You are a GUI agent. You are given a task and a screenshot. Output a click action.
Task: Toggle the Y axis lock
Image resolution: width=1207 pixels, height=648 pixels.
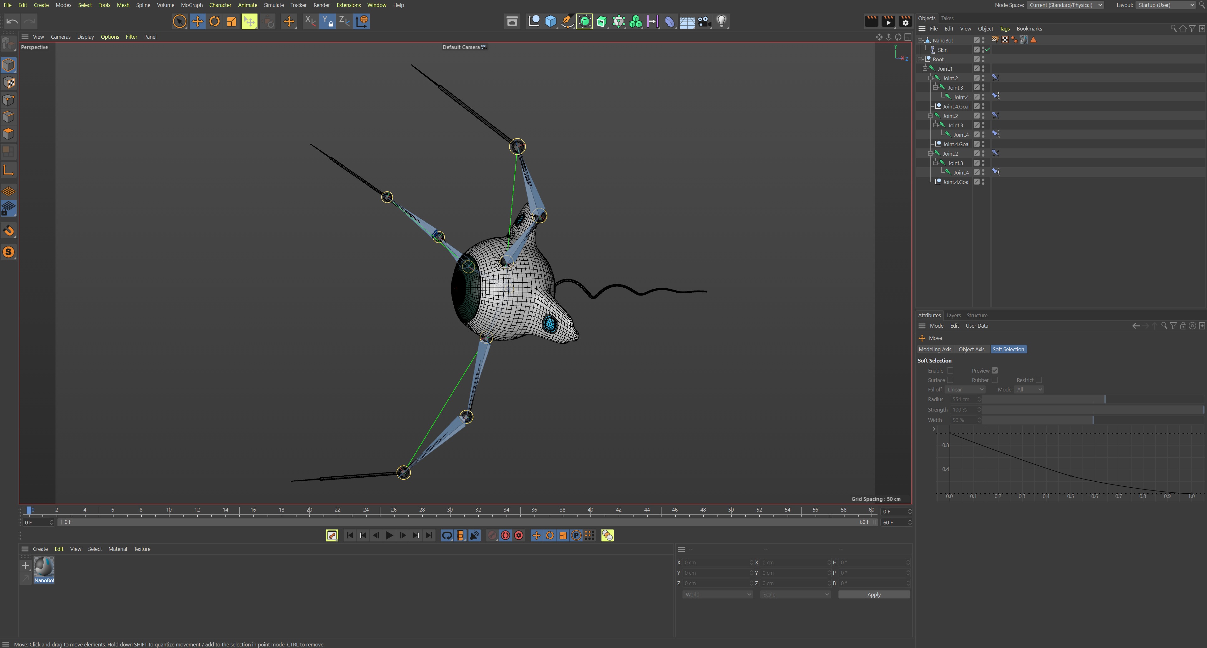pyautogui.click(x=327, y=21)
